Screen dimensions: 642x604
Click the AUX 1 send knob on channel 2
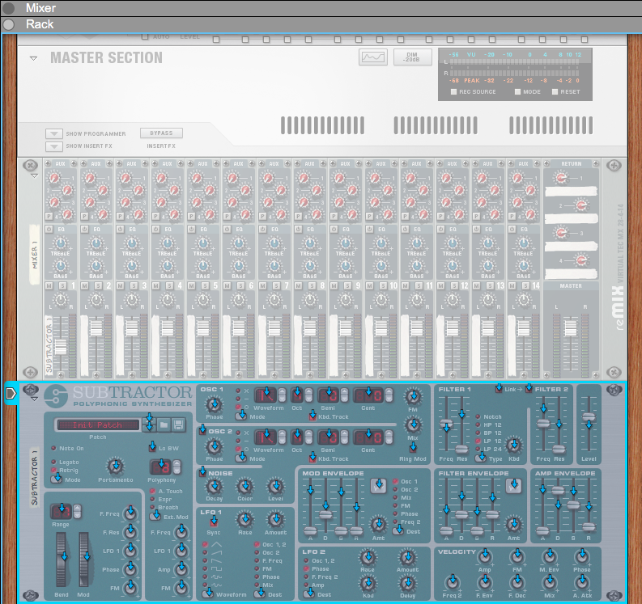pos(90,179)
